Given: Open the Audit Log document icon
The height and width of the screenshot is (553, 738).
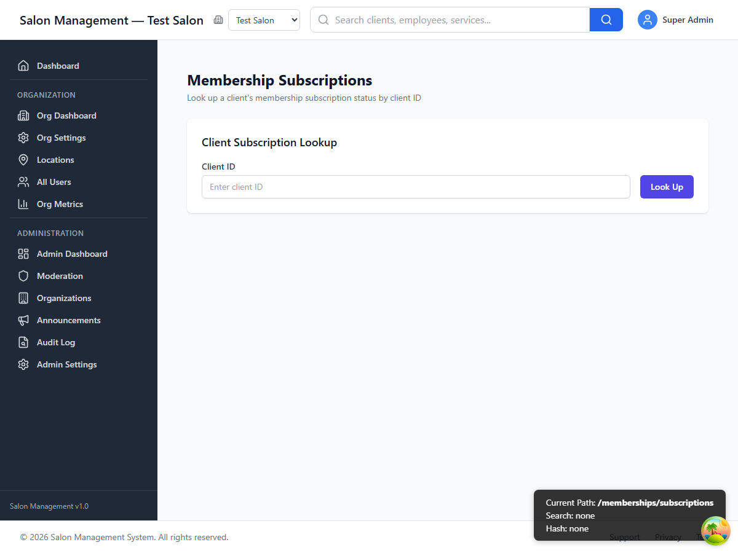Looking at the screenshot, I should 23,342.
